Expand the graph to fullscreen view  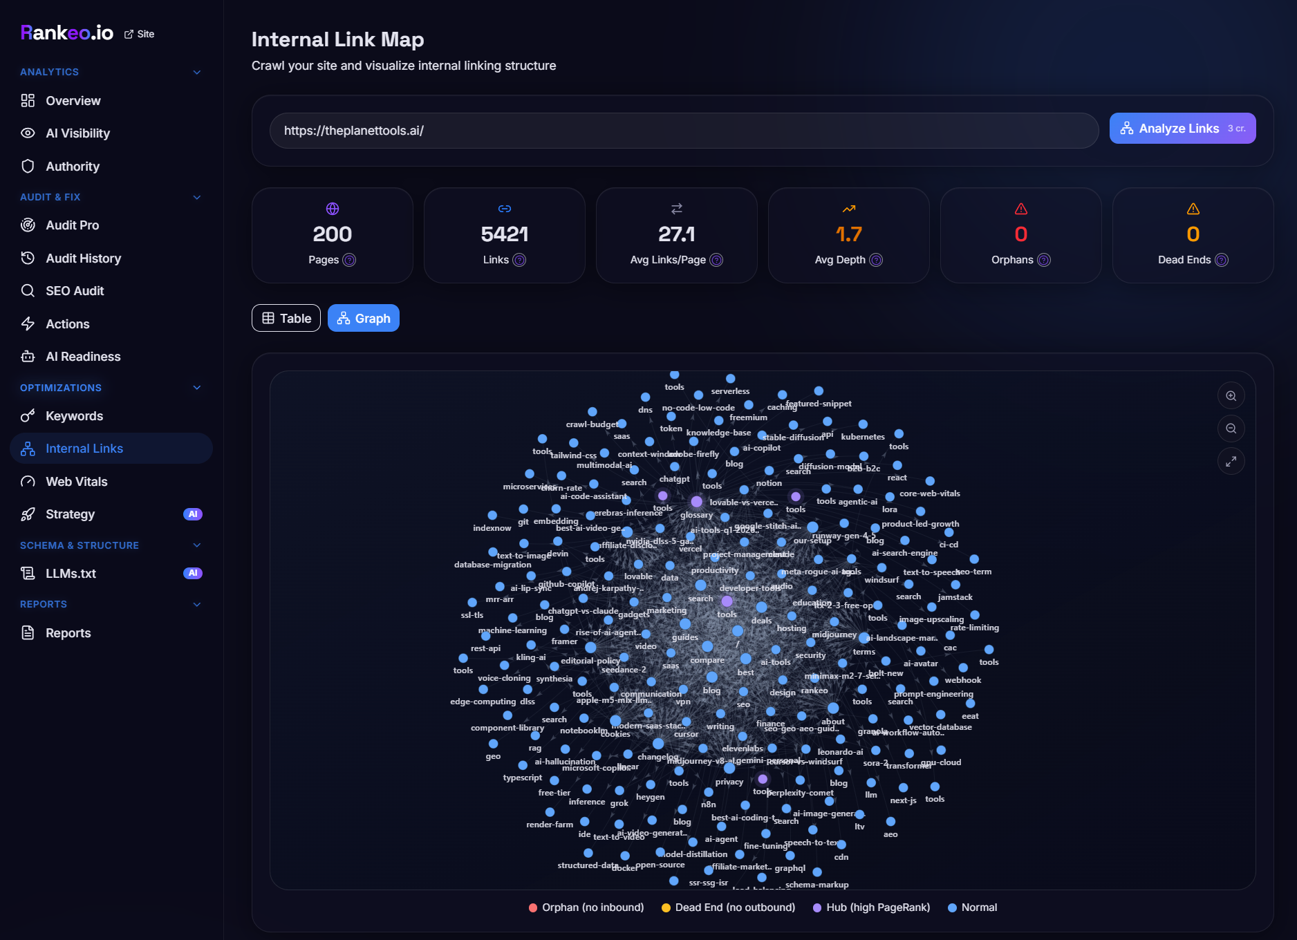[x=1231, y=460]
